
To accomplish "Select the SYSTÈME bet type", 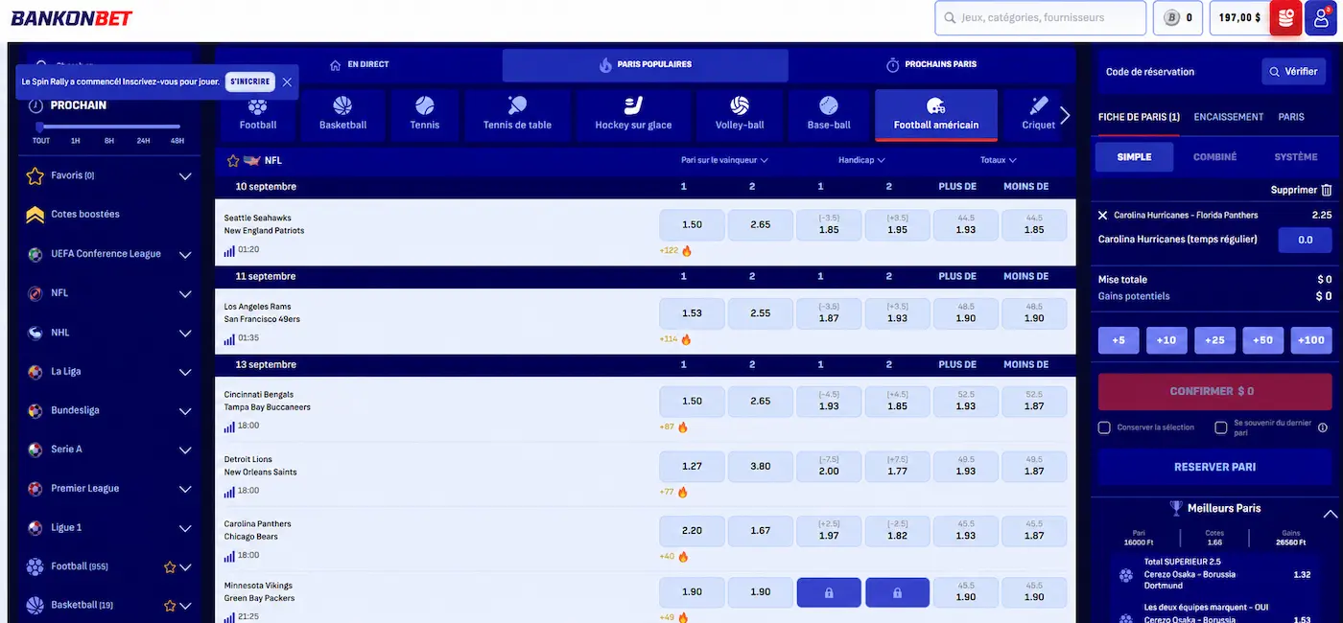I will [x=1296, y=157].
